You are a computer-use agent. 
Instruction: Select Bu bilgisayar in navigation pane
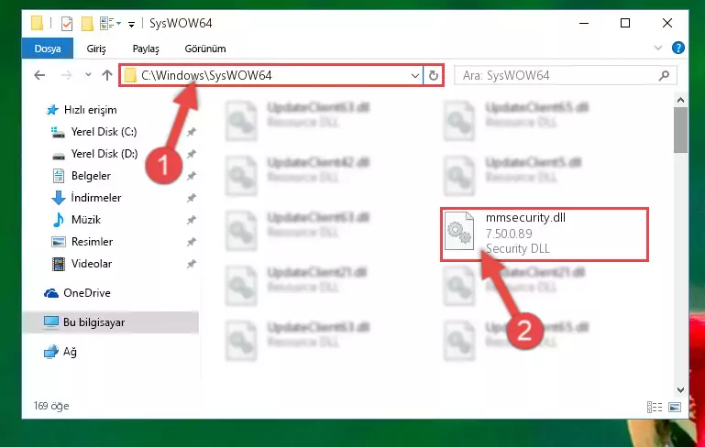coord(111,322)
